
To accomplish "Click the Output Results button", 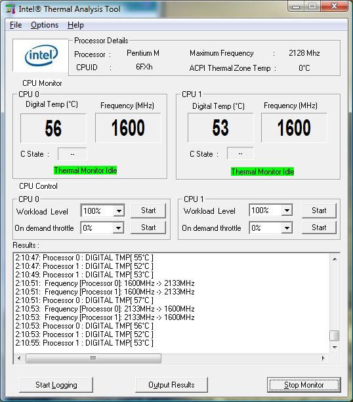I will point(171,385).
